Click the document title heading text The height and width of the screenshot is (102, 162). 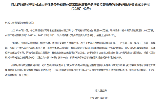[x=80, y=7]
